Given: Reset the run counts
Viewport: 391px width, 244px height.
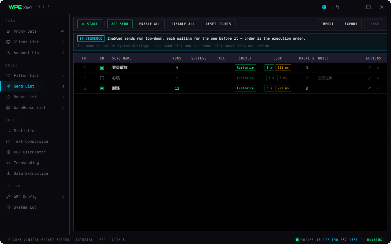Looking at the screenshot, I should coord(218,24).
